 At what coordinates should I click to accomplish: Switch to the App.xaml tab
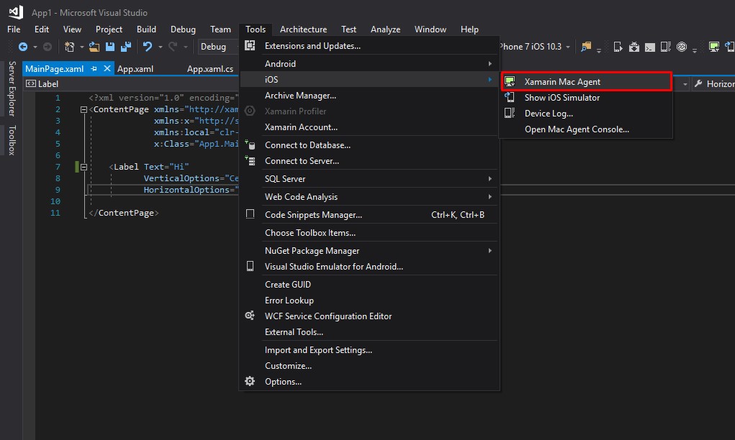[135, 69]
